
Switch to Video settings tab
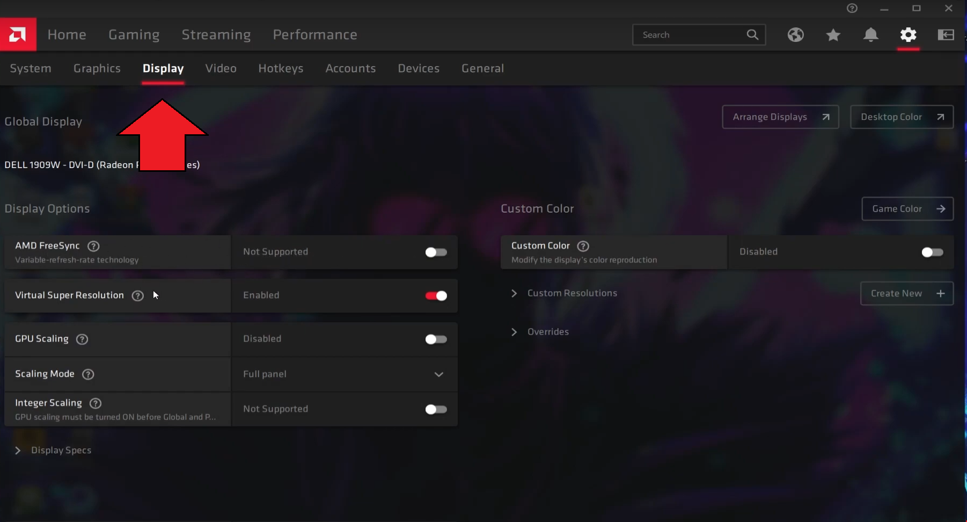(221, 68)
